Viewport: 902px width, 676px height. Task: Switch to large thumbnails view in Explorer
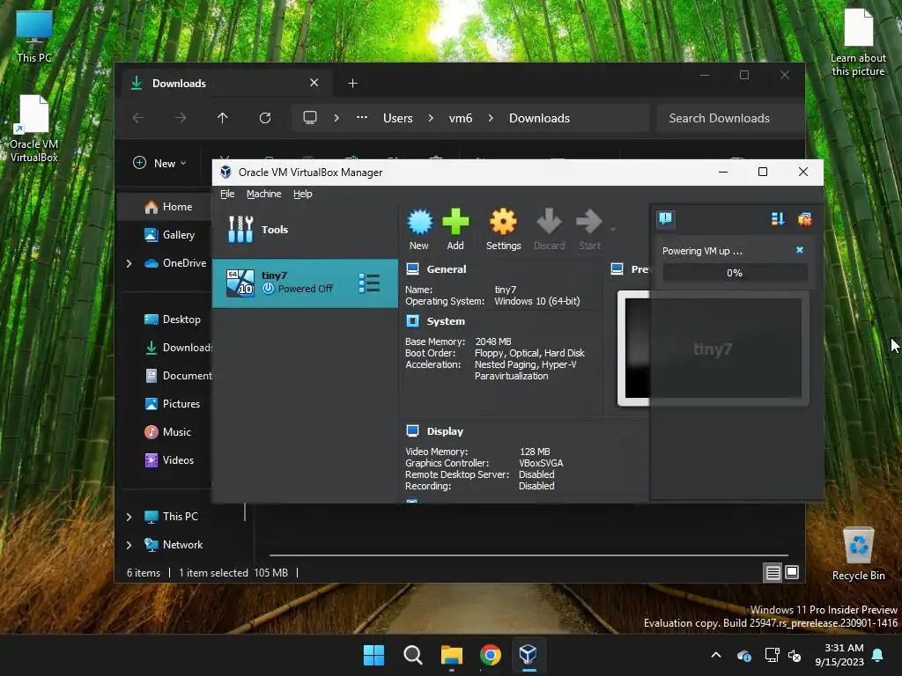792,572
